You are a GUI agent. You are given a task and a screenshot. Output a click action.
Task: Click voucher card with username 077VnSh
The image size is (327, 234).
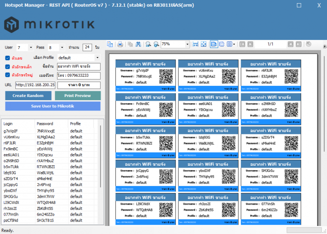271,209
